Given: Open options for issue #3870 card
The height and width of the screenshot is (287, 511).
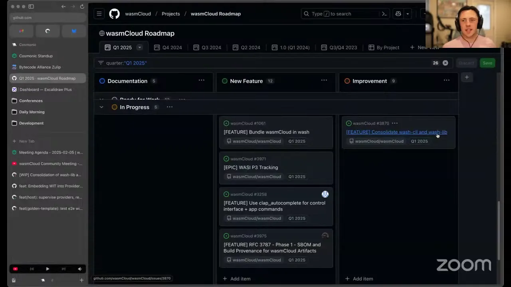Looking at the screenshot, I should click(394, 123).
